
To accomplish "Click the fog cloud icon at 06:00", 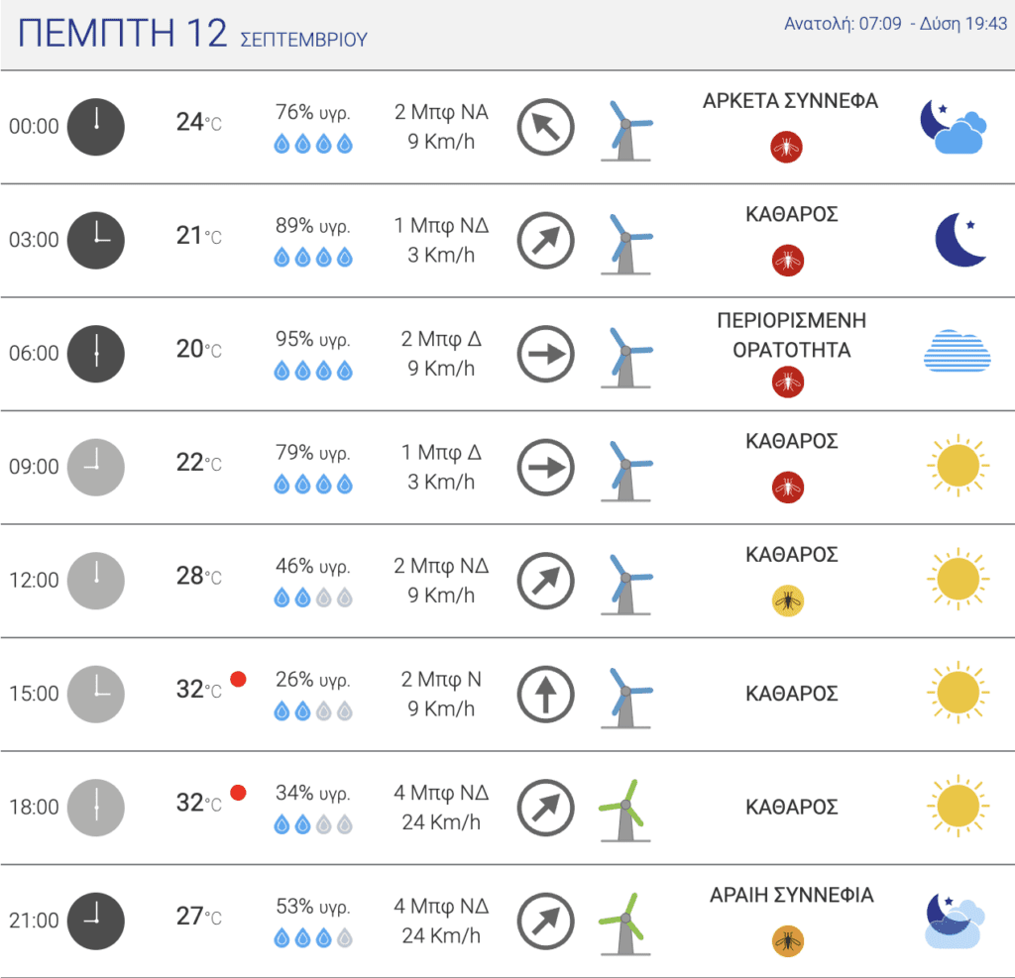I will 957,351.
